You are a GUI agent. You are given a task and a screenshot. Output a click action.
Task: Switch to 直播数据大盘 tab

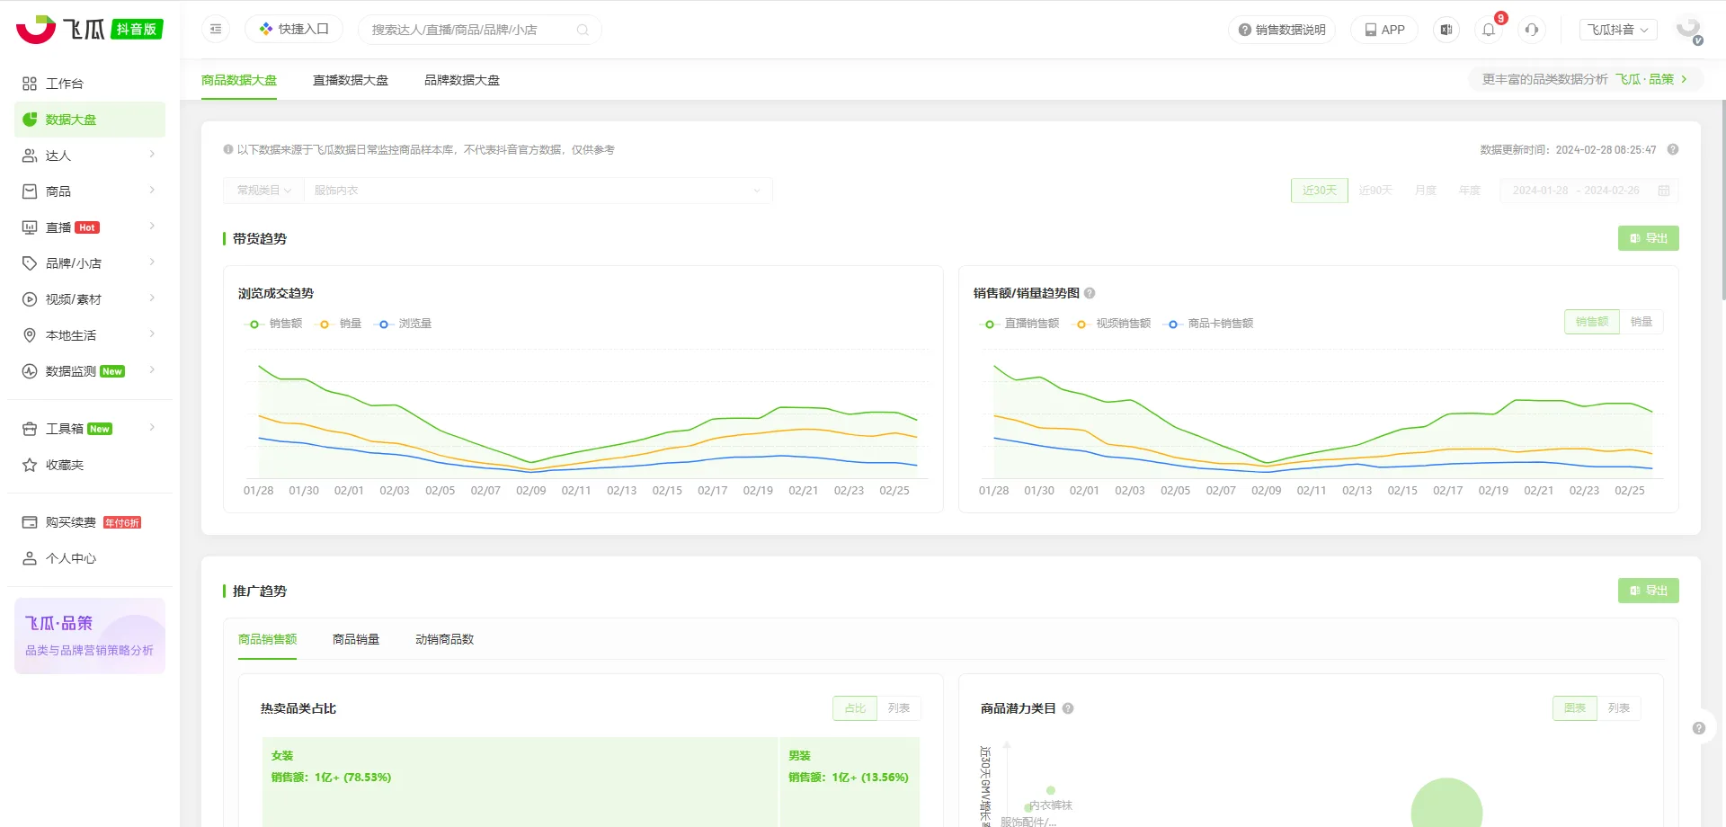[x=351, y=80]
